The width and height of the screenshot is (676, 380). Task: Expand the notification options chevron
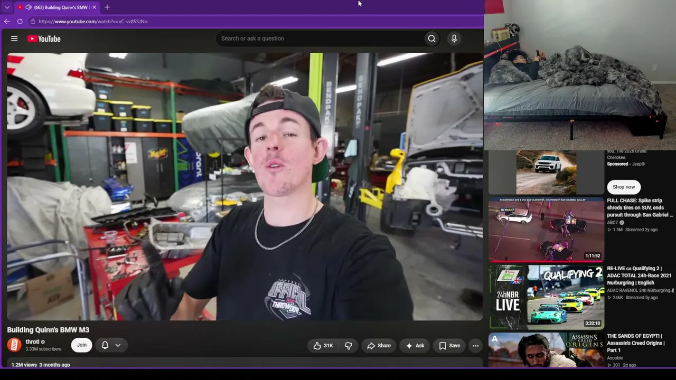118,345
